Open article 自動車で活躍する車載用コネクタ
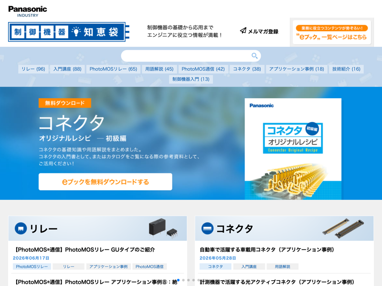Image resolution: width=382 pixels, height=286 pixels. (x=267, y=250)
